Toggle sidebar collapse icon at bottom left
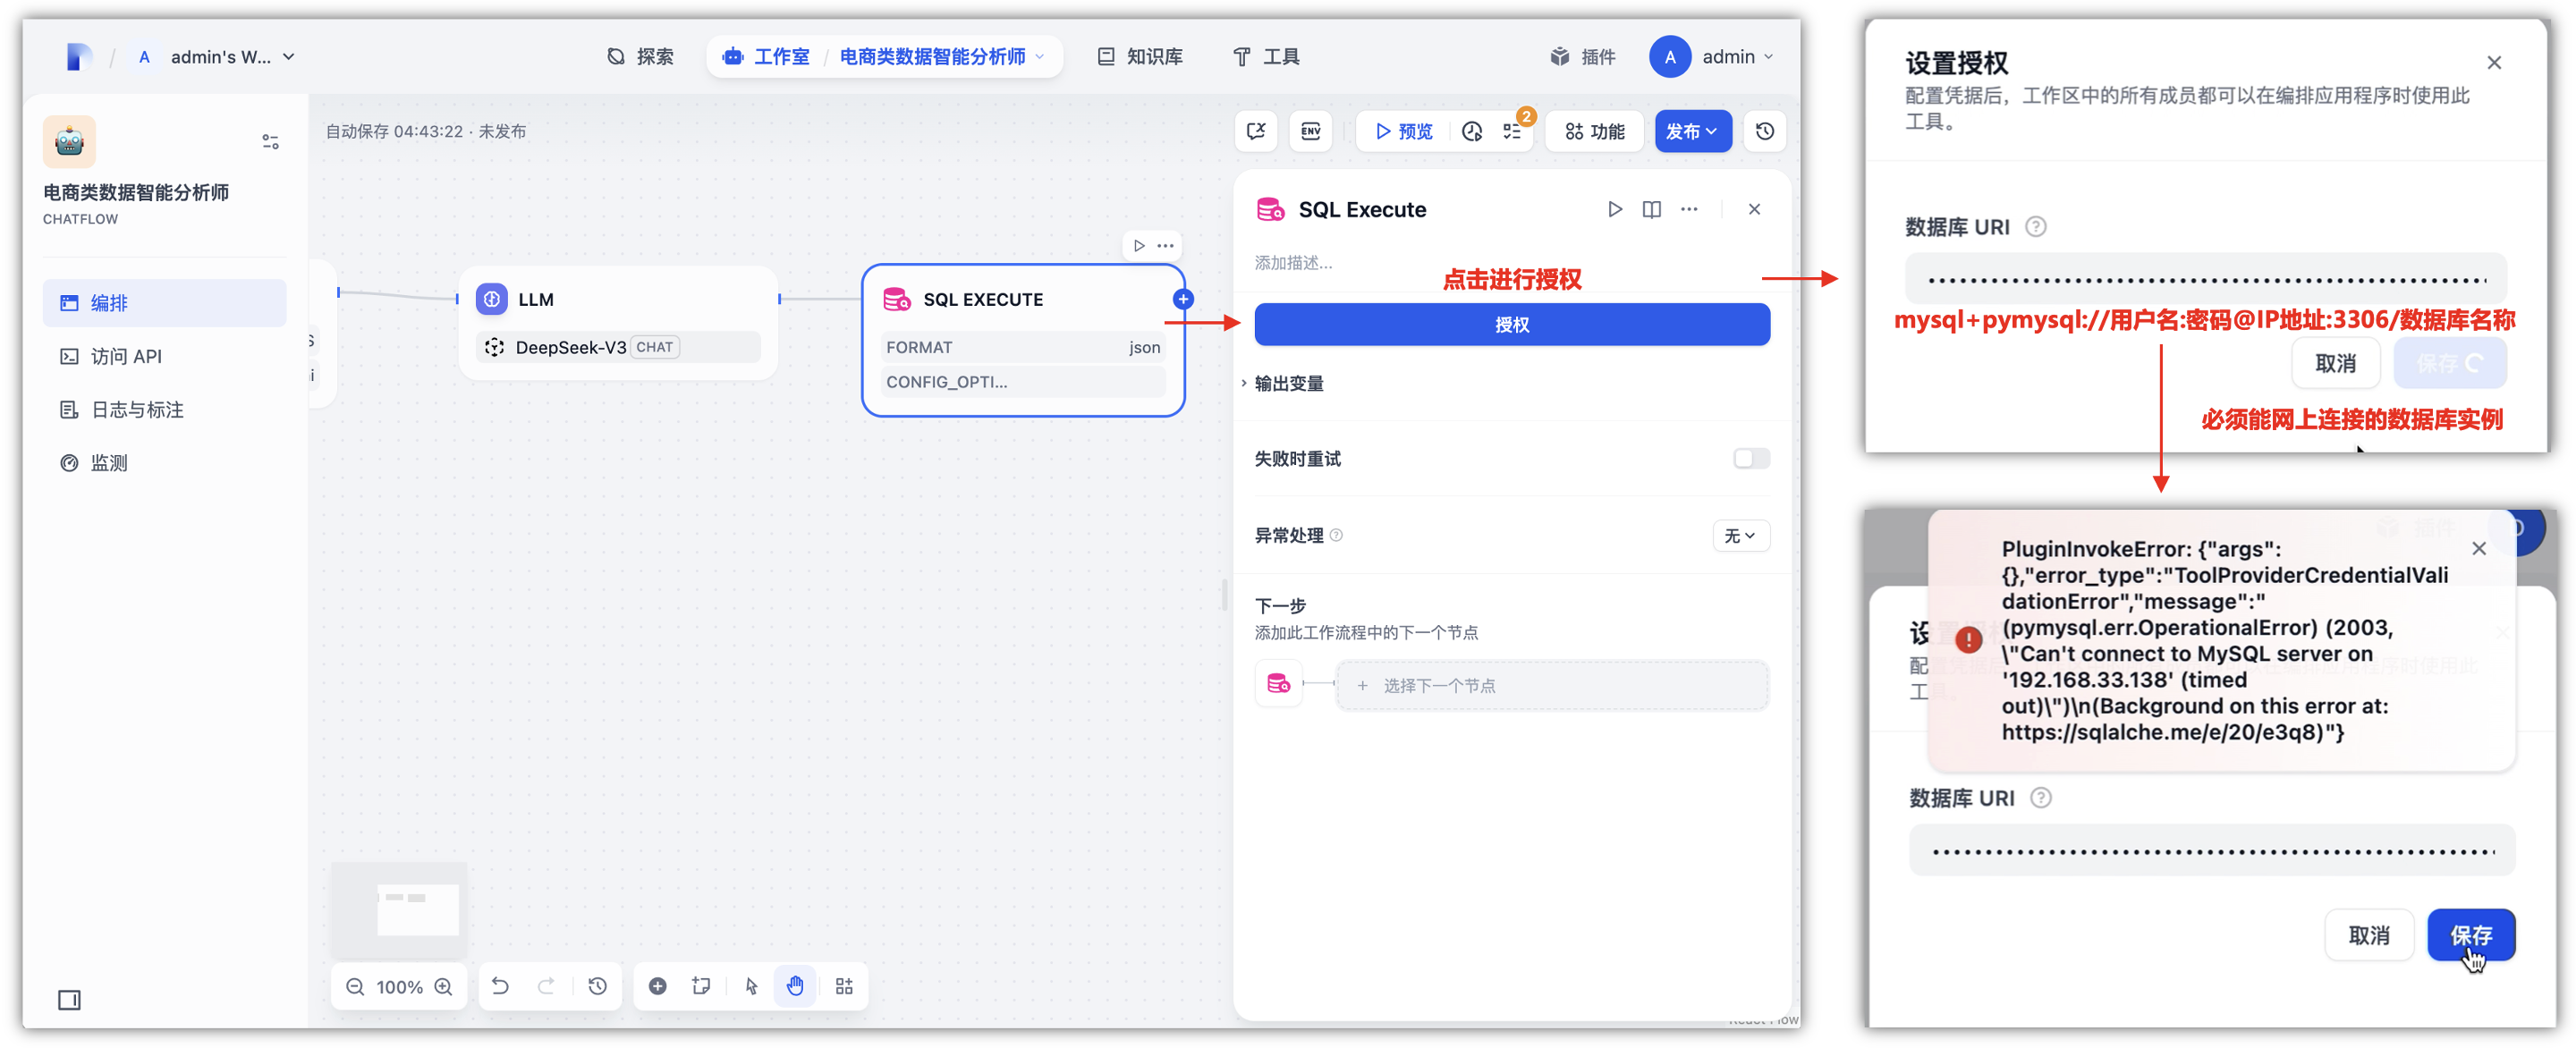2576x1048 pixels. (x=69, y=1000)
